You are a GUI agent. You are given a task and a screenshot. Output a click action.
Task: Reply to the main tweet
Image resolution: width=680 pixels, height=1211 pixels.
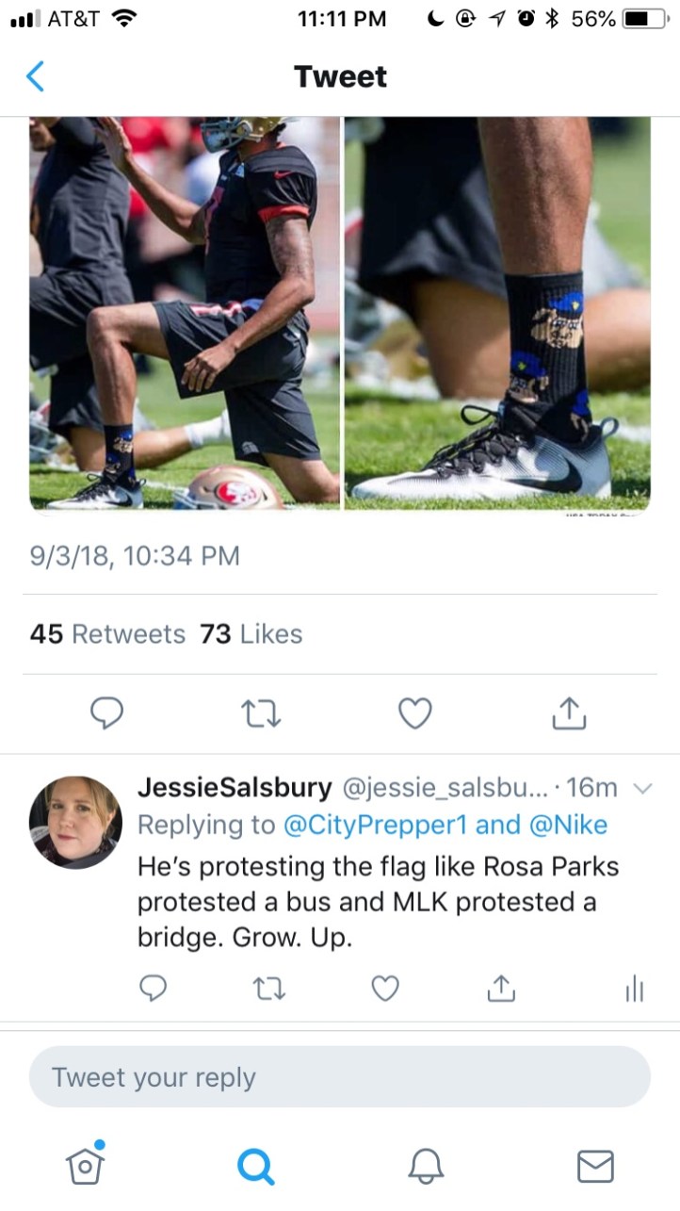[106, 713]
